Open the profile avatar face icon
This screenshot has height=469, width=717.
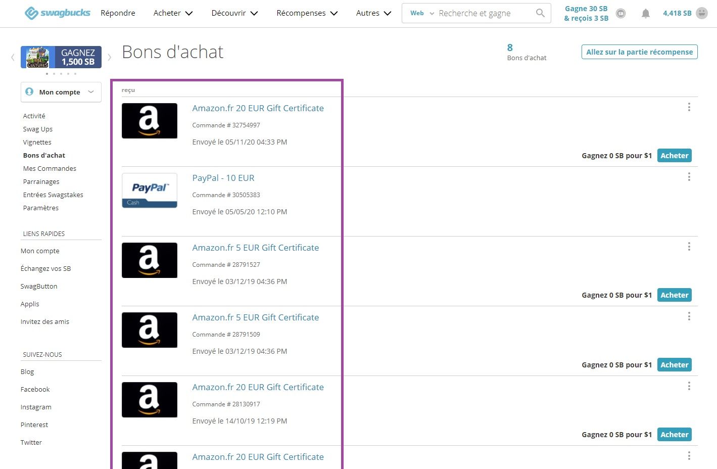[702, 13]
